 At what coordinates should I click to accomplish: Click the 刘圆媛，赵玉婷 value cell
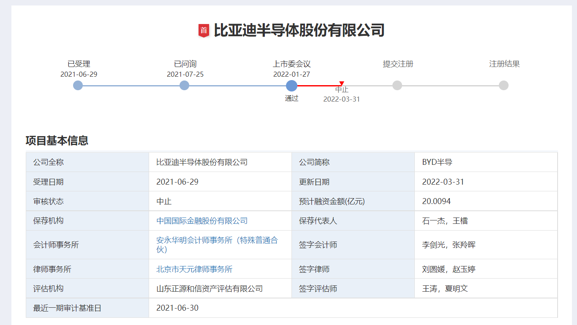(486, 269)
